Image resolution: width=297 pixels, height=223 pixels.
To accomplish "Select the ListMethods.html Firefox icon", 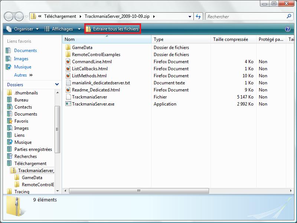I will coord(68,76).
